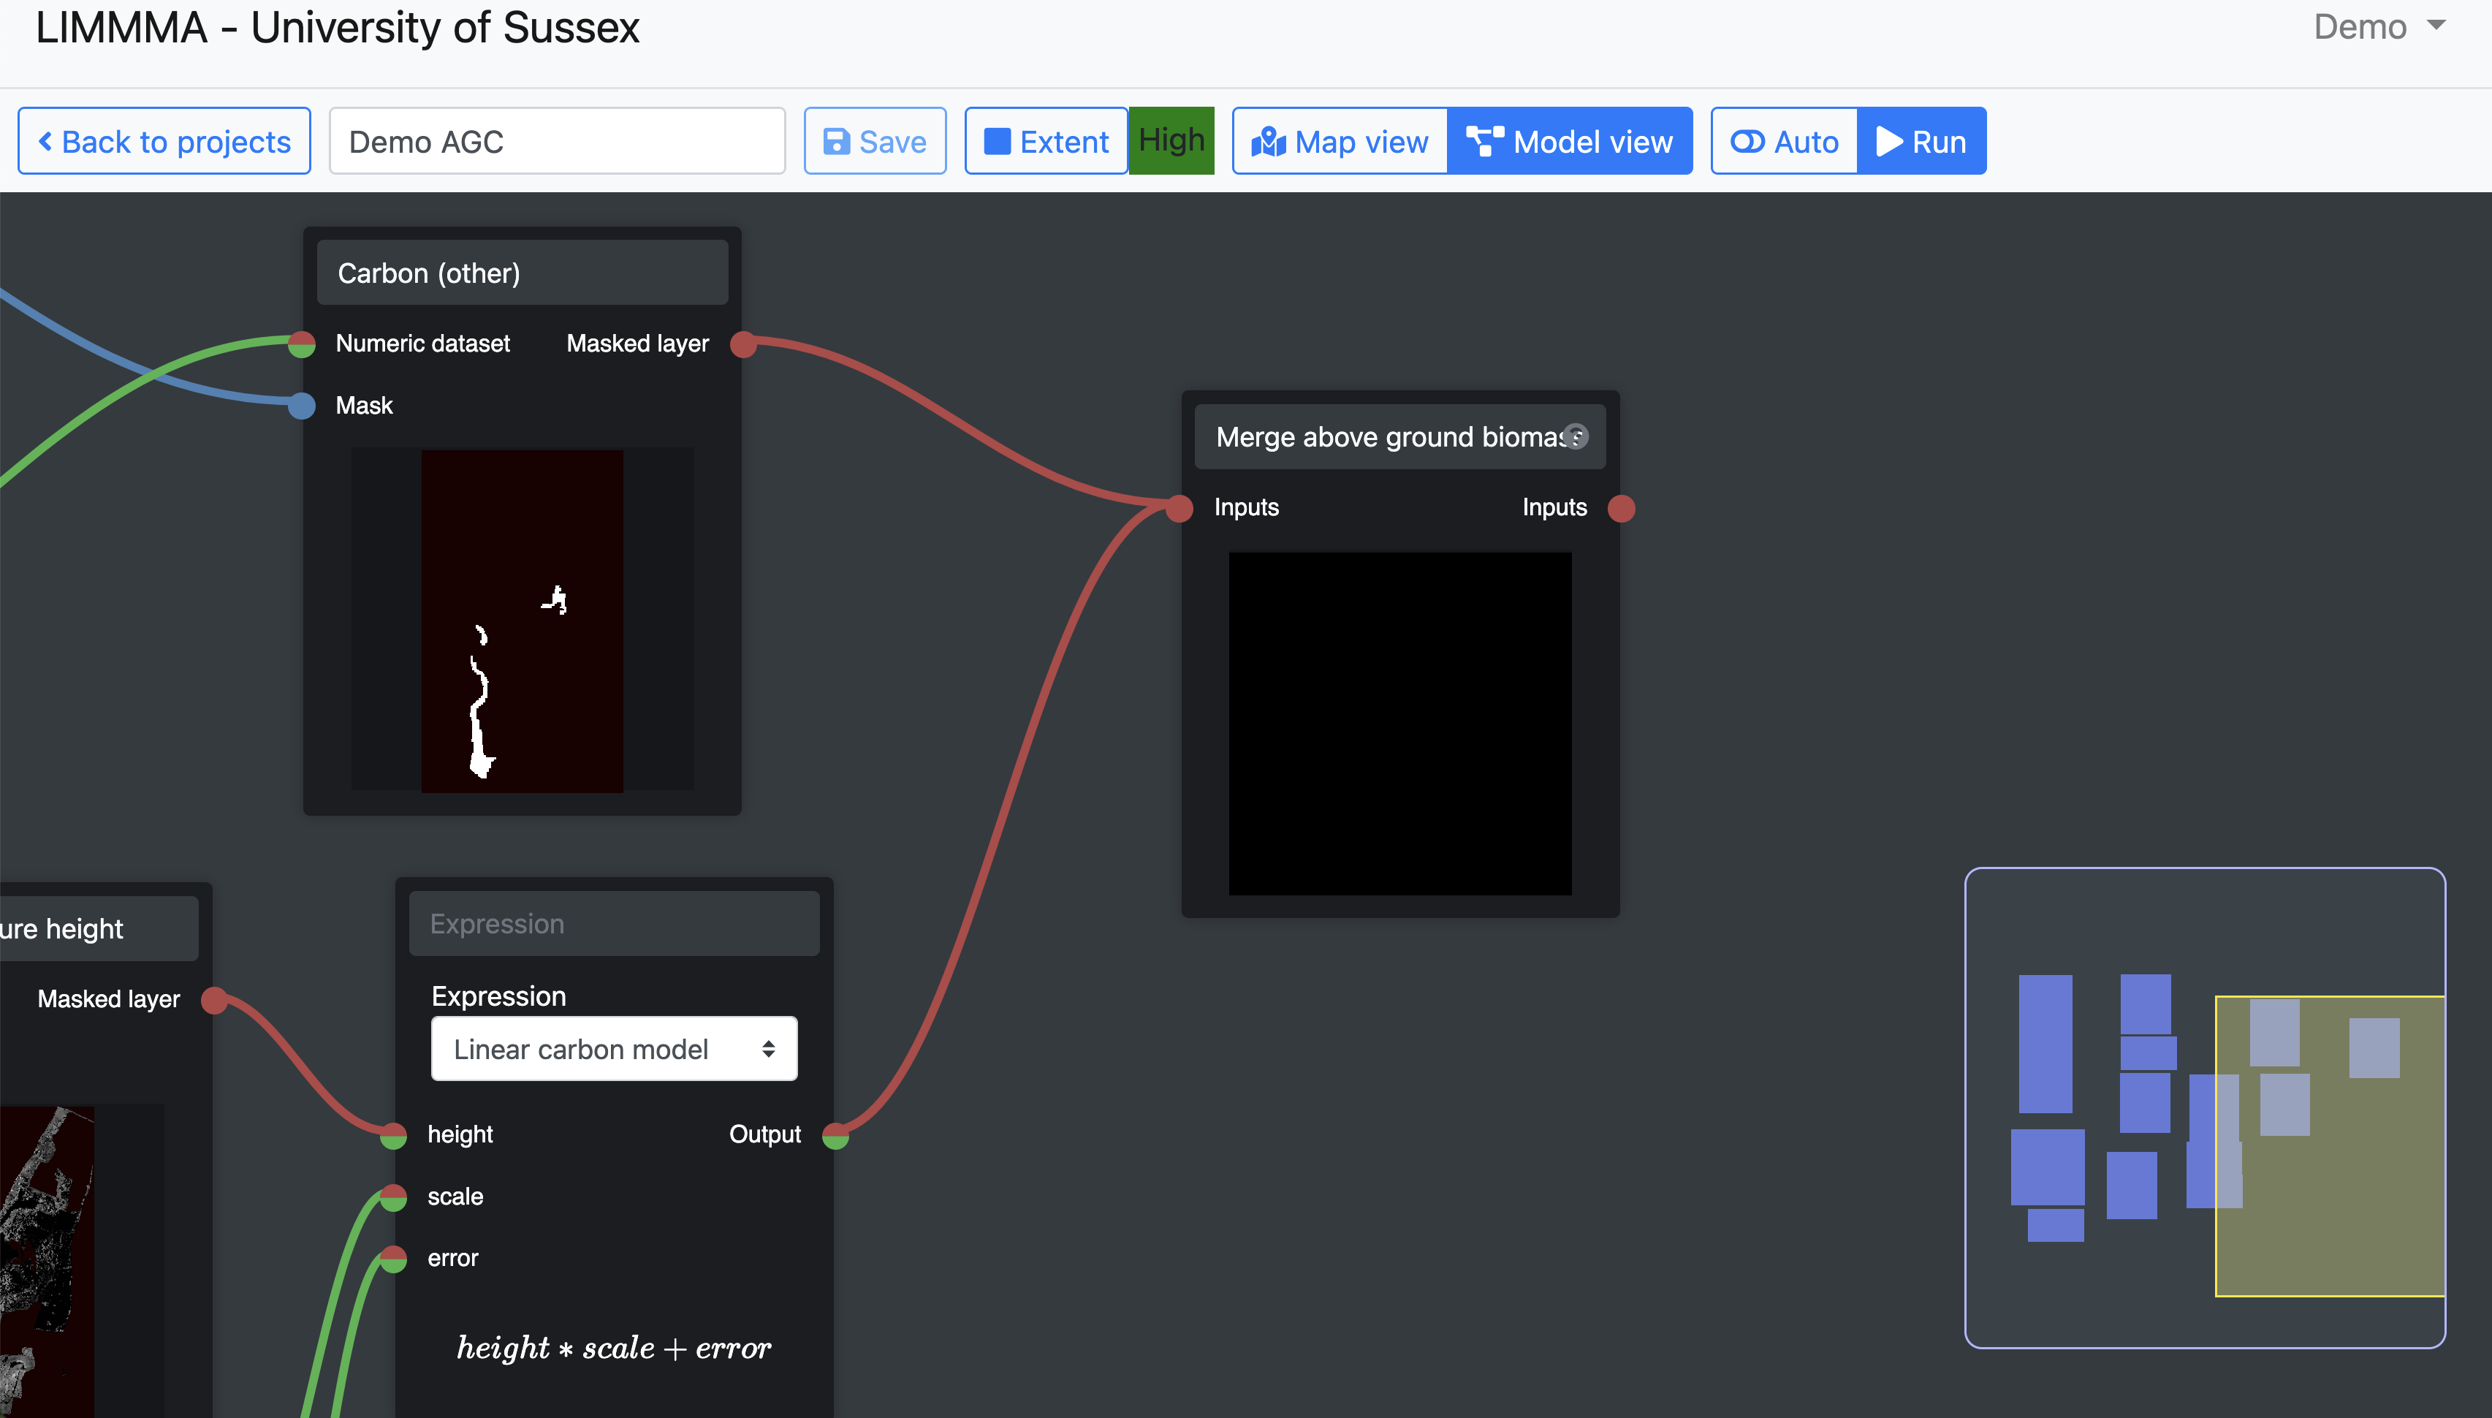Toggle the High resolution indicator
Viewport: 2492px width, 1418px height.
pyautogui.click(x=1171, y=141)
